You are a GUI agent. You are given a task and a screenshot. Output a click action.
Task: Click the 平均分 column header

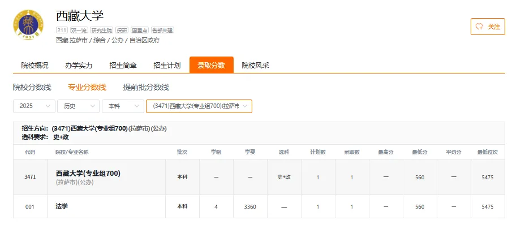point(454,152)
